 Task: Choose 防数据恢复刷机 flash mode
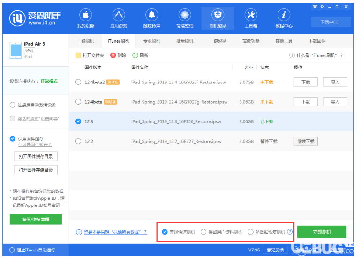(250, 232)
